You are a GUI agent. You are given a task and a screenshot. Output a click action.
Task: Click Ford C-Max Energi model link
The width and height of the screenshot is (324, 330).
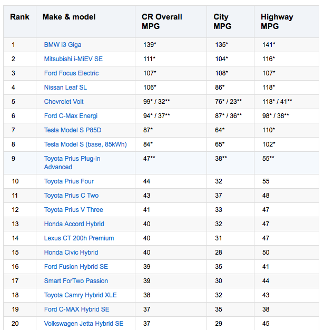pos(71,116)
